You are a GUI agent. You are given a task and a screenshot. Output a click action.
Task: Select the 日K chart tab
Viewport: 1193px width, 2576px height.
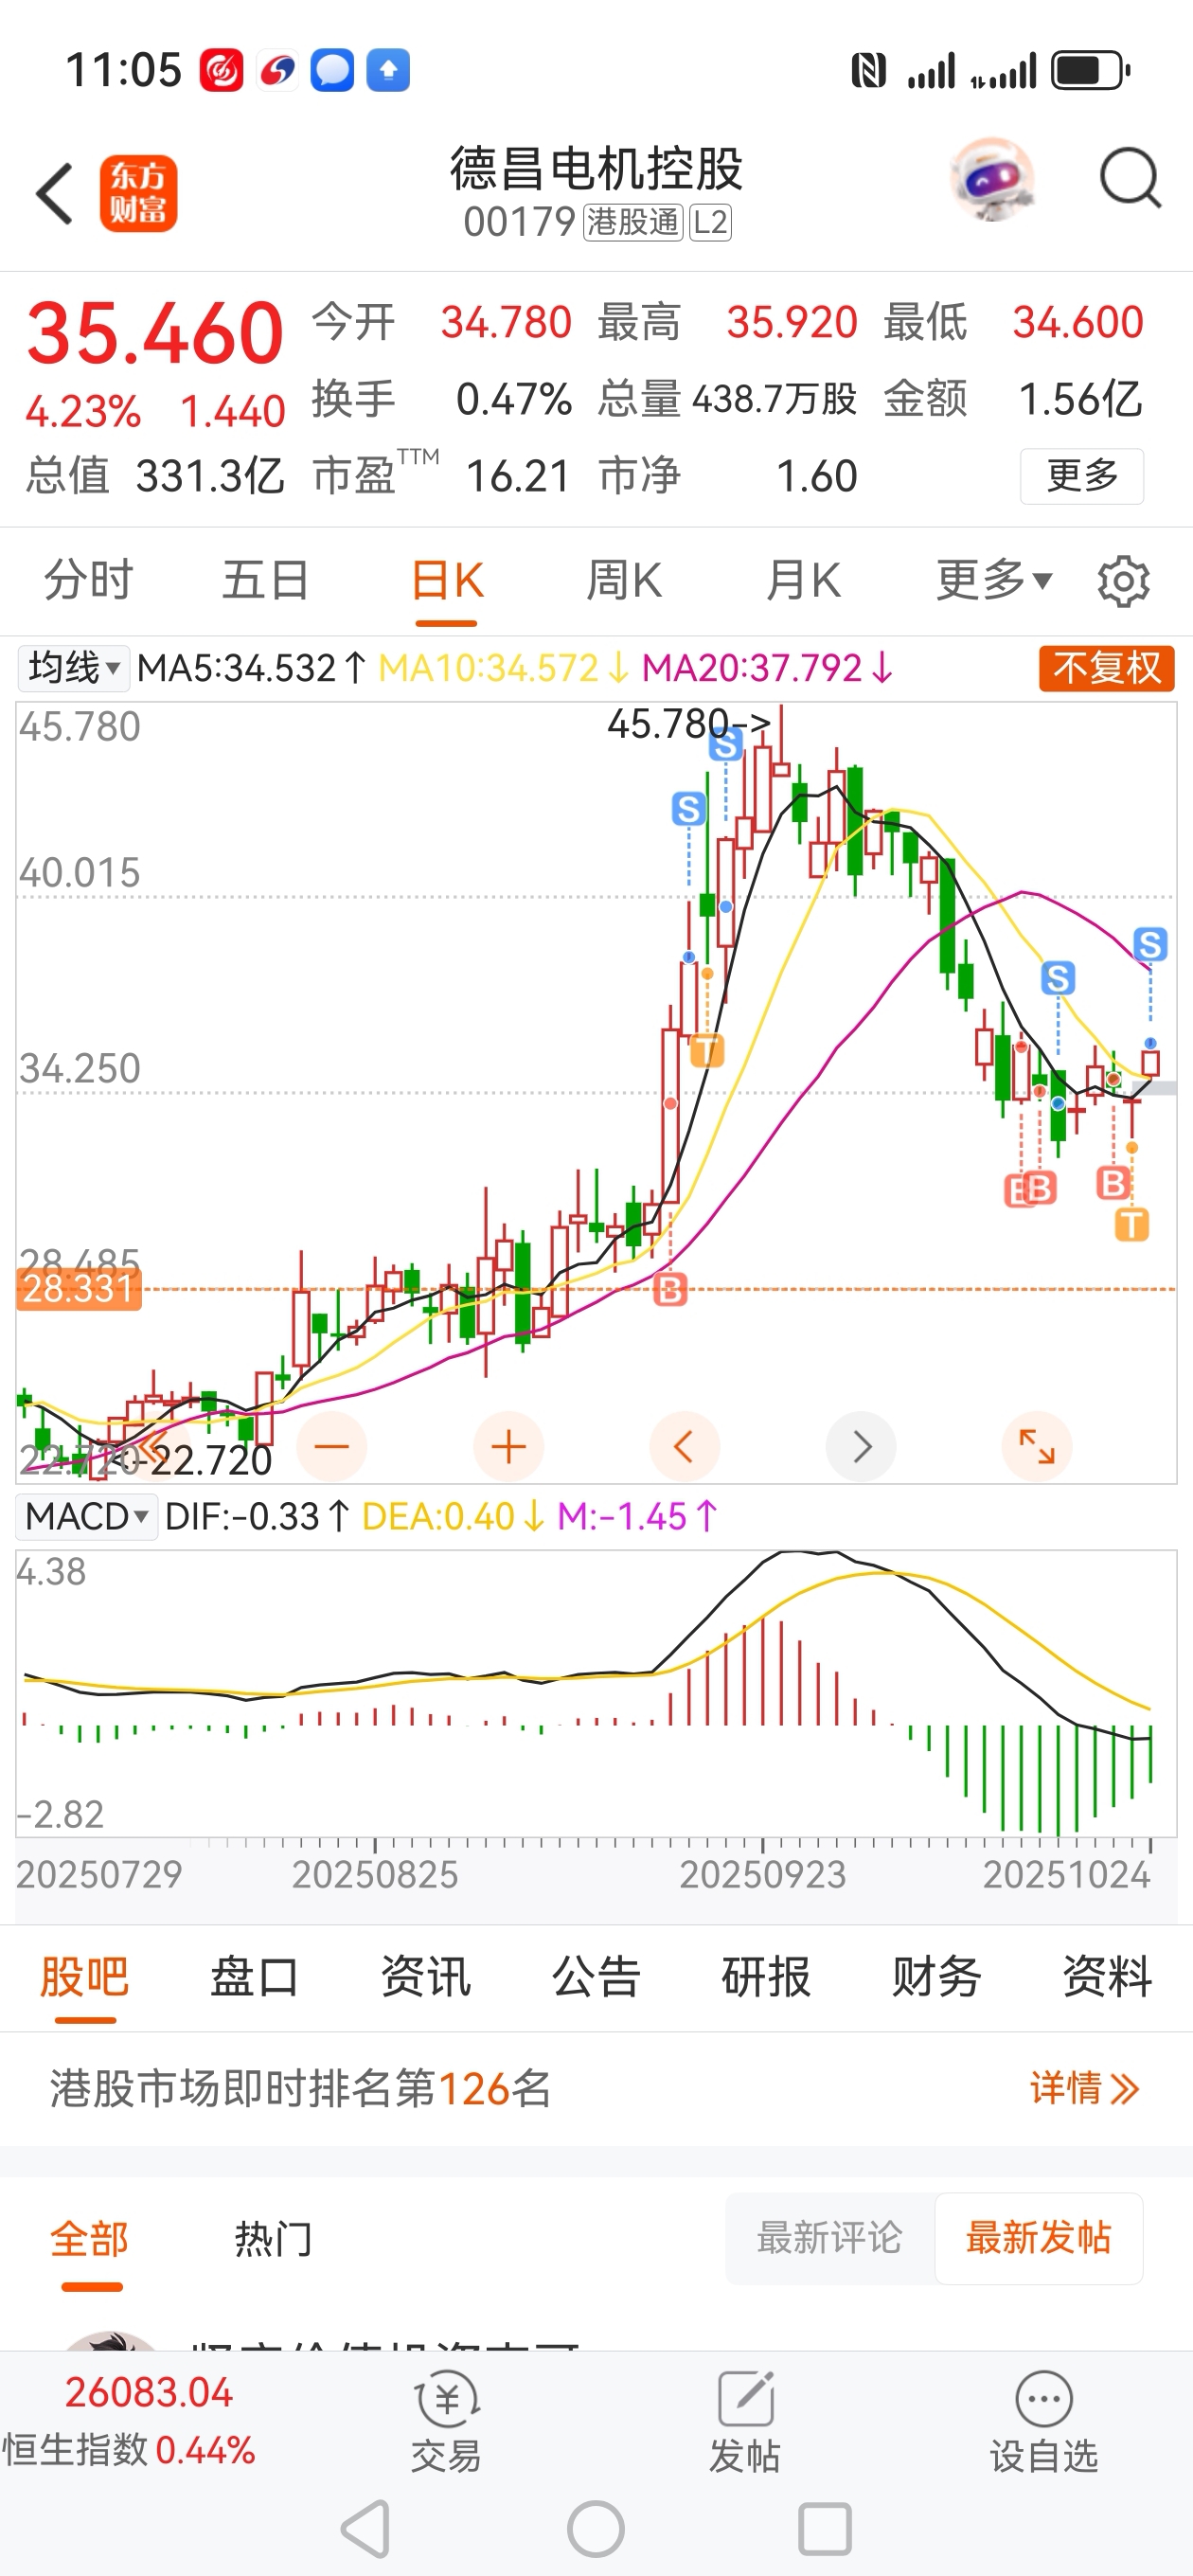tap(446, 580)
